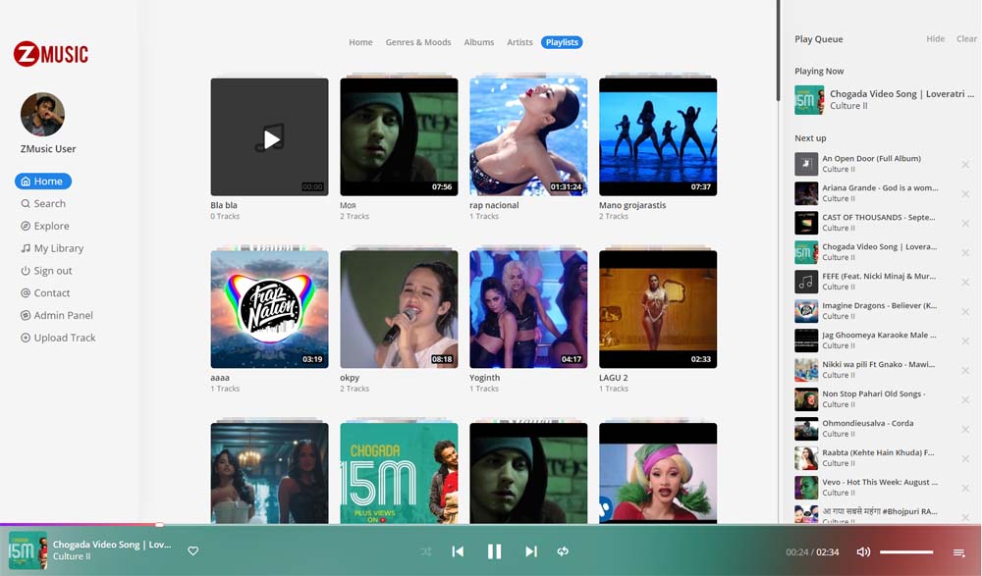Open the Yoginth playlist thumbnail
Screen dimensions: 982x576
pyautogui.click(x=528, y=309)
